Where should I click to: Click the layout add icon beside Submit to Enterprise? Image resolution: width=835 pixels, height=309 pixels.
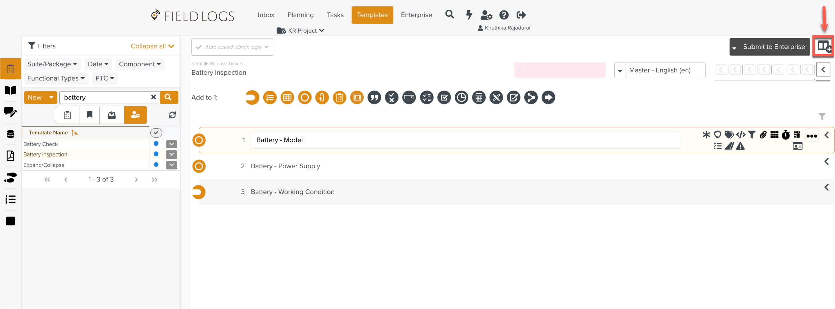(823, 47)
